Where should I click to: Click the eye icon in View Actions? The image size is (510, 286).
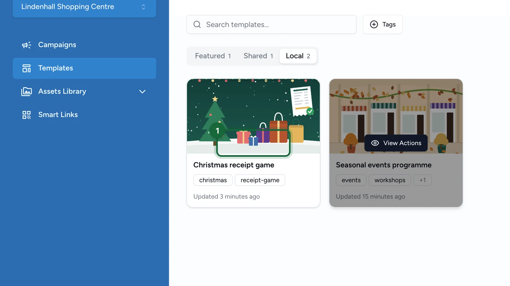click(x=375, y=143)
